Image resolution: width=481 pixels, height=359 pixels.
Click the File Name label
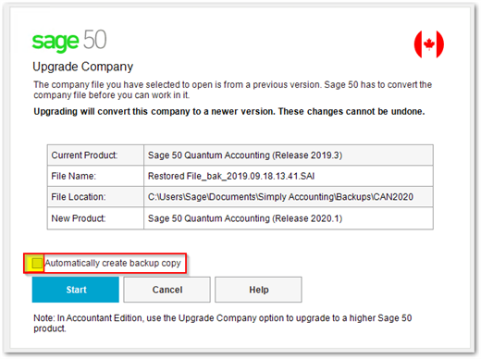point(74,176)
